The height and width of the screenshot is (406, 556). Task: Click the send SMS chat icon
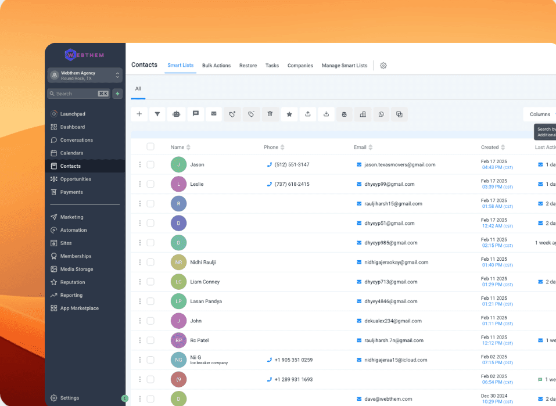pyautogui.click(x=195, y=114)
